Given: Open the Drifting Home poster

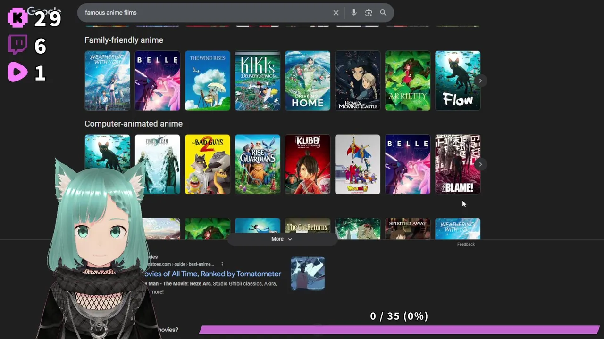Looking at the screenshot, I should (x=307, y=81).
